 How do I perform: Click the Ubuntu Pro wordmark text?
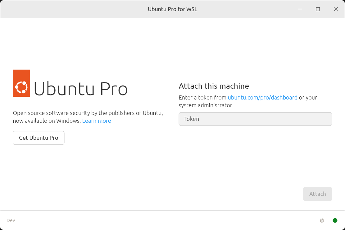point(81,89)
